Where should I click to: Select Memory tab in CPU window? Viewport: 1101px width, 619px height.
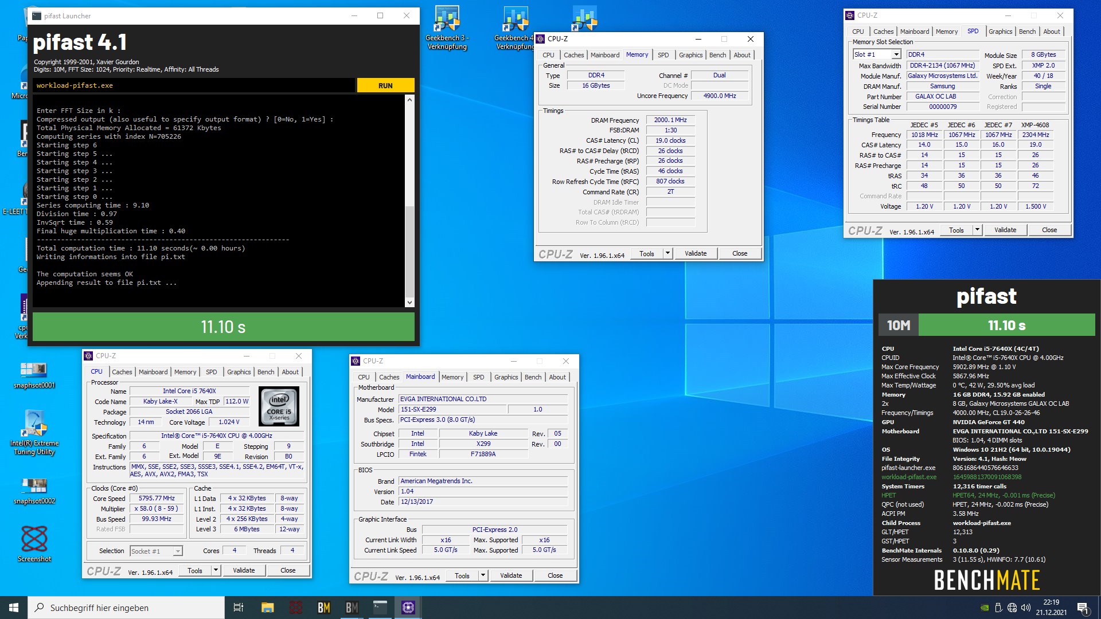coord(185,372)
